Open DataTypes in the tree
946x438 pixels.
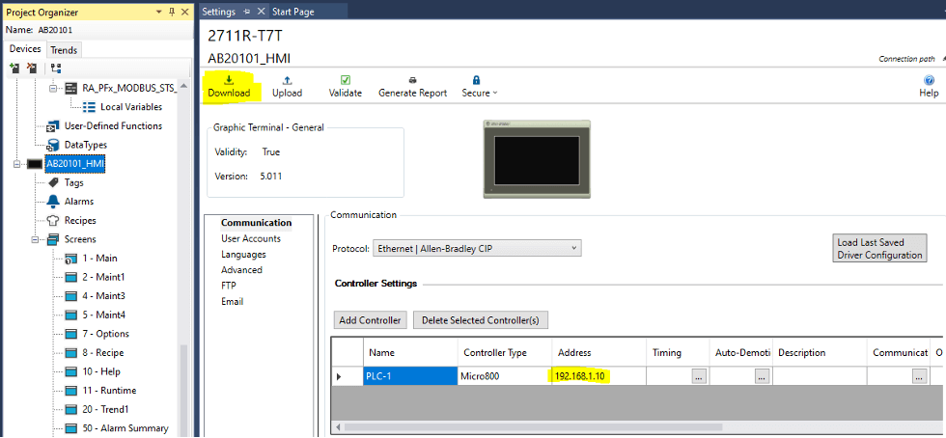point(86,145)
